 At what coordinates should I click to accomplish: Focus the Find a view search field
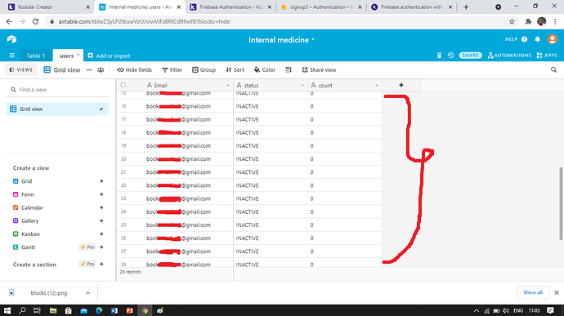(x=57, y=90)
